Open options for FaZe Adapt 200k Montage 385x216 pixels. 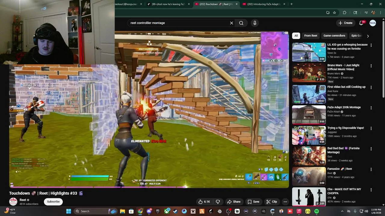371,108
